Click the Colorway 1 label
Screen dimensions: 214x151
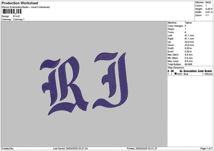point(19,20)
